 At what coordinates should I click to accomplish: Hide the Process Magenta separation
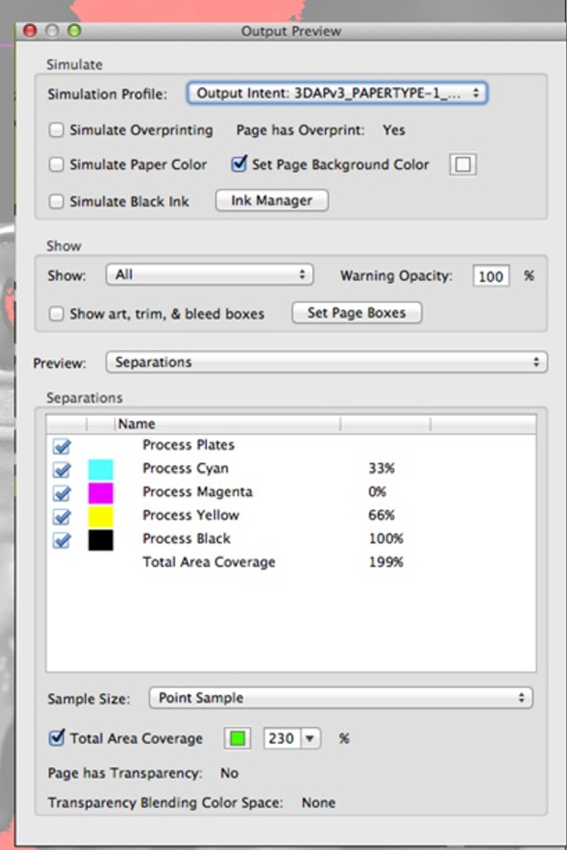point(61,492)
